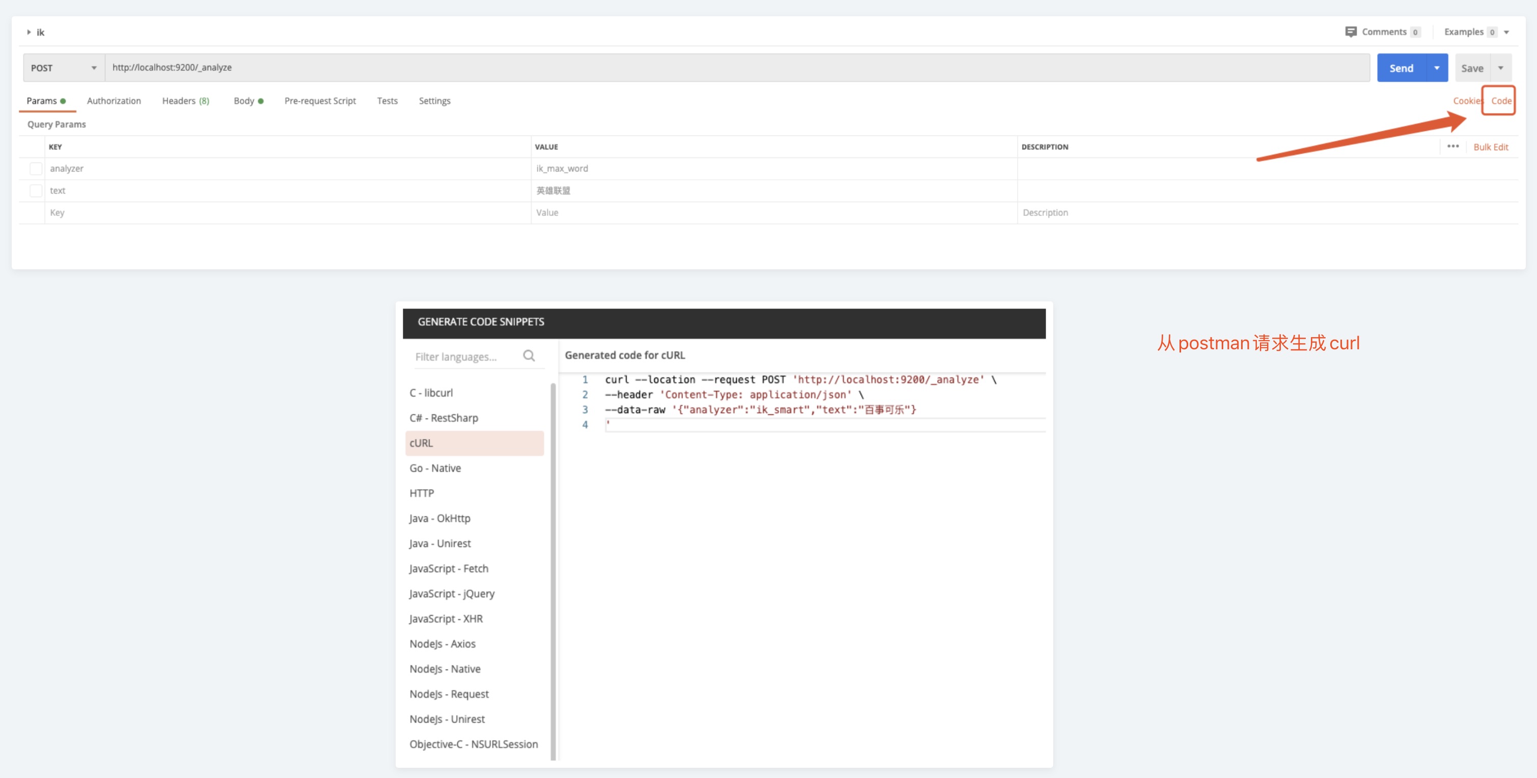
Task: Open the Send button dropdown arrow
Action: [x=1437, y=68]
